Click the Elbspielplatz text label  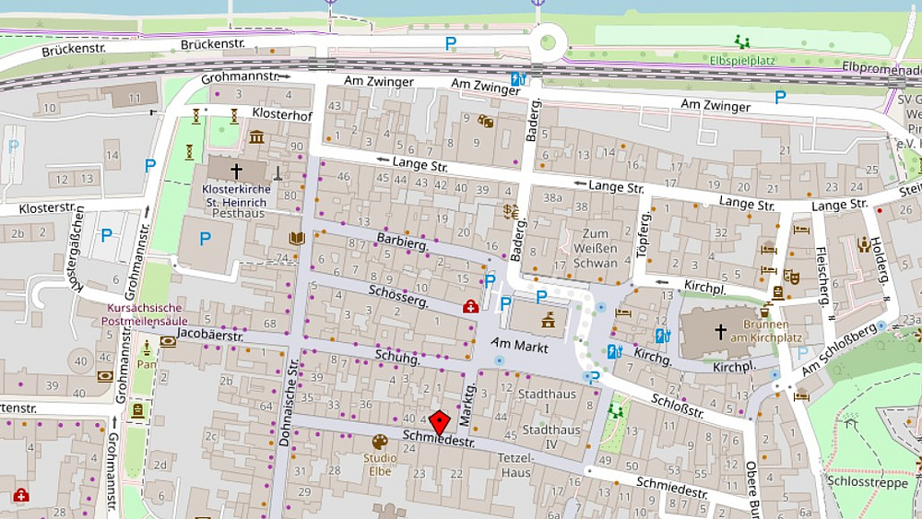pyautogui.click(x=742, y=61)
